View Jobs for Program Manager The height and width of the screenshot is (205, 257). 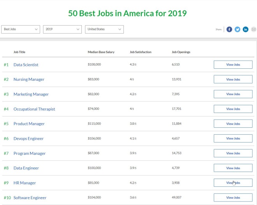233,153
